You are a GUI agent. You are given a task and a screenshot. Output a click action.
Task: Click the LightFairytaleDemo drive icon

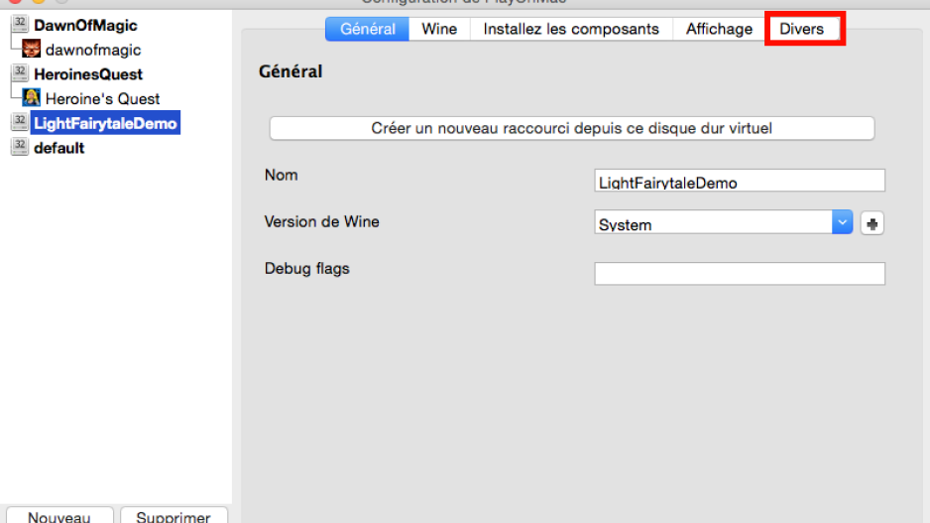pyautogui.click(x=20, y=122)
